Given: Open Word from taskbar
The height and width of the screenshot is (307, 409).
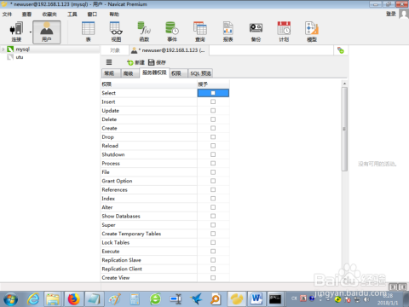Looking at the screenshot, I should click(x=256, y=298).
